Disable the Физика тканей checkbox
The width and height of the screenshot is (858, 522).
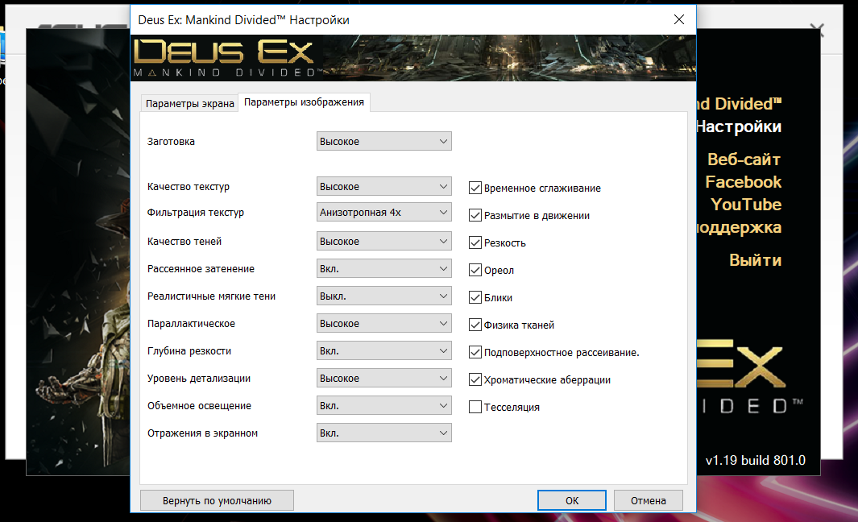pos(475,325)
